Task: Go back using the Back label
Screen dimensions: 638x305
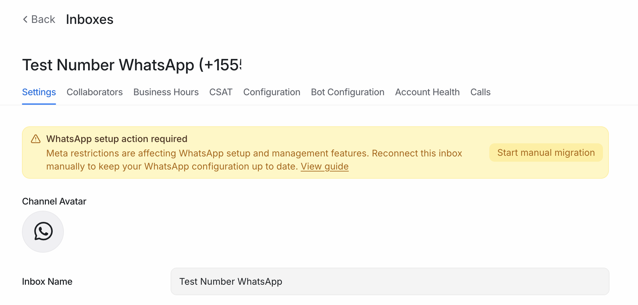Action: [x=43, y=19]
